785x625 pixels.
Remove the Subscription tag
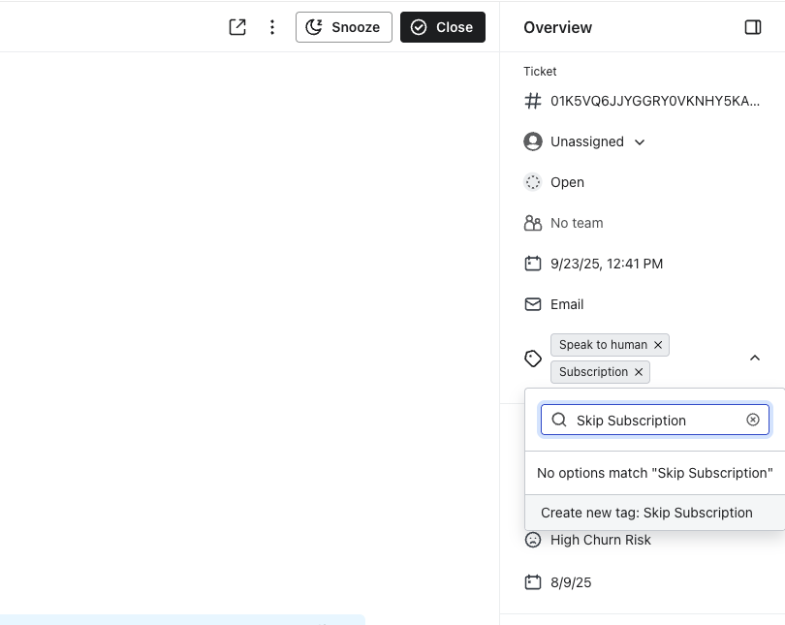tap(639, 372)
